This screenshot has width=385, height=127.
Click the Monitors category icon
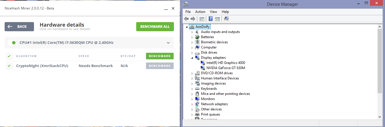pos(197,99)
